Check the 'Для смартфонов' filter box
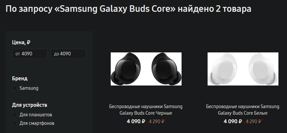287x133 pixels. 14,123
